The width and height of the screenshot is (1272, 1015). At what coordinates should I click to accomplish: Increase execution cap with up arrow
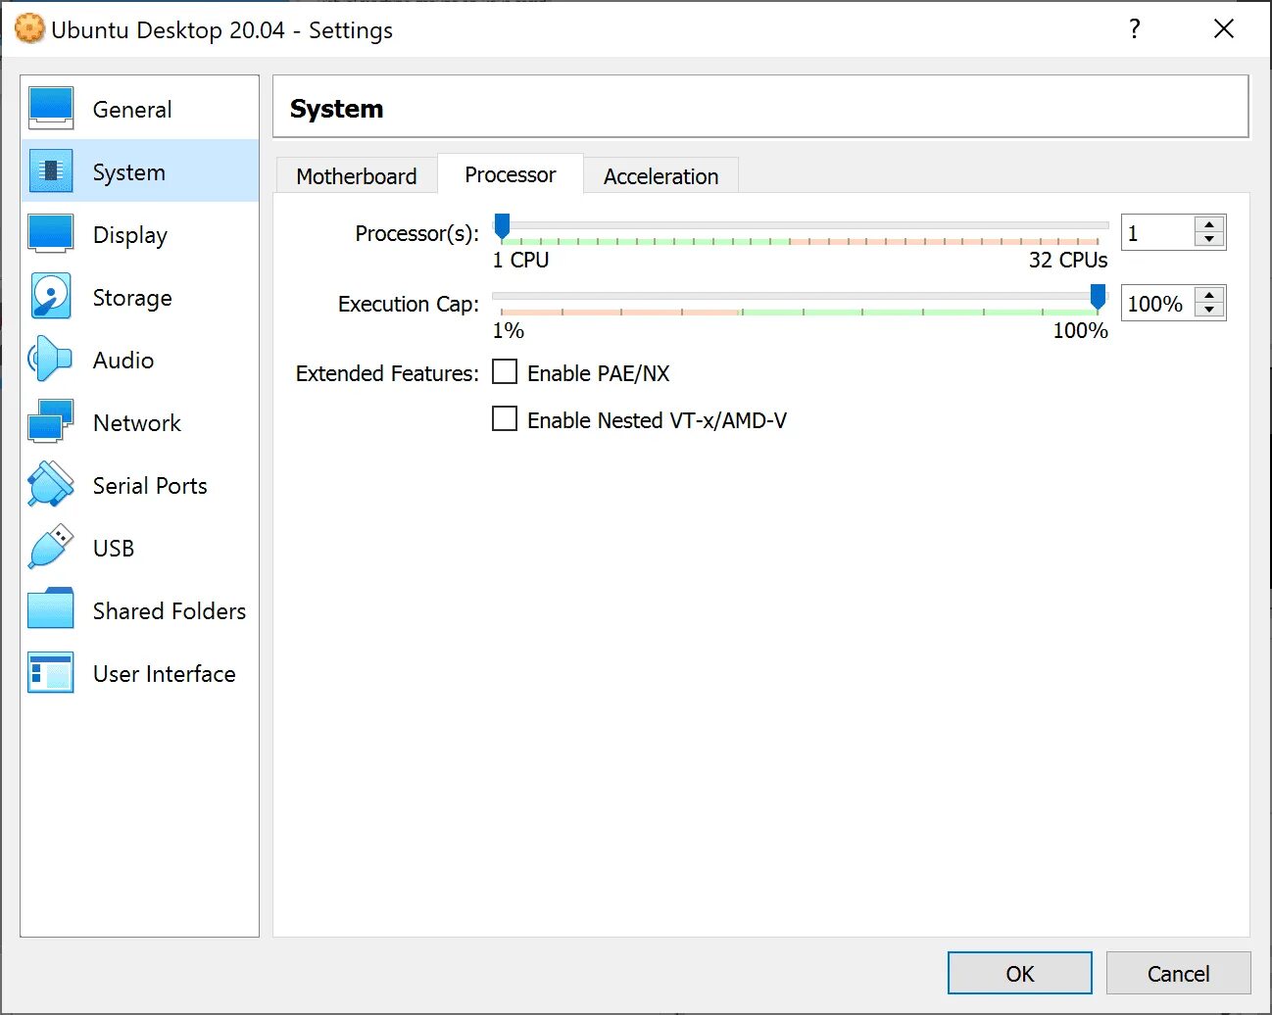[1209, 296]
